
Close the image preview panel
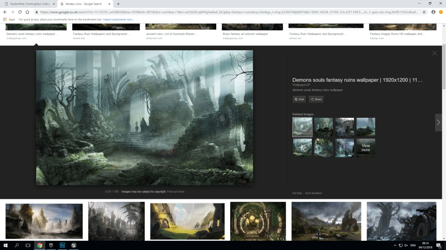(434, 53)
